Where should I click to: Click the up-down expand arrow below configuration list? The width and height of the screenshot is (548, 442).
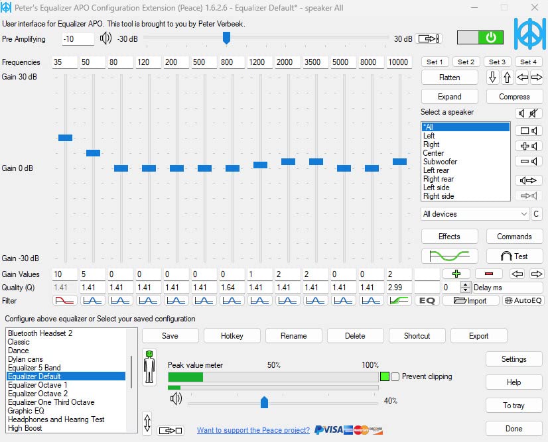pos(147,422)
